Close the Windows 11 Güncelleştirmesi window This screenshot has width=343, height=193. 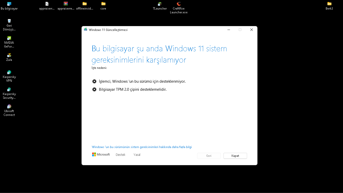[251, 30]
